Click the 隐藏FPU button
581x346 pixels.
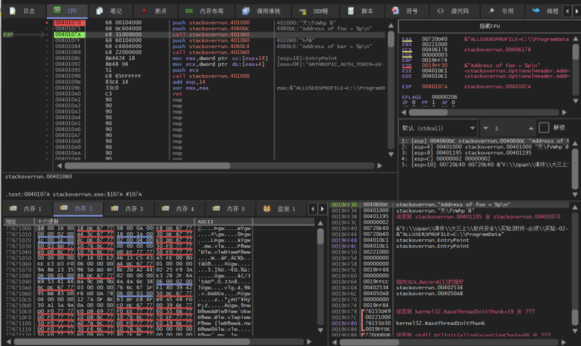tap(489, 25)
